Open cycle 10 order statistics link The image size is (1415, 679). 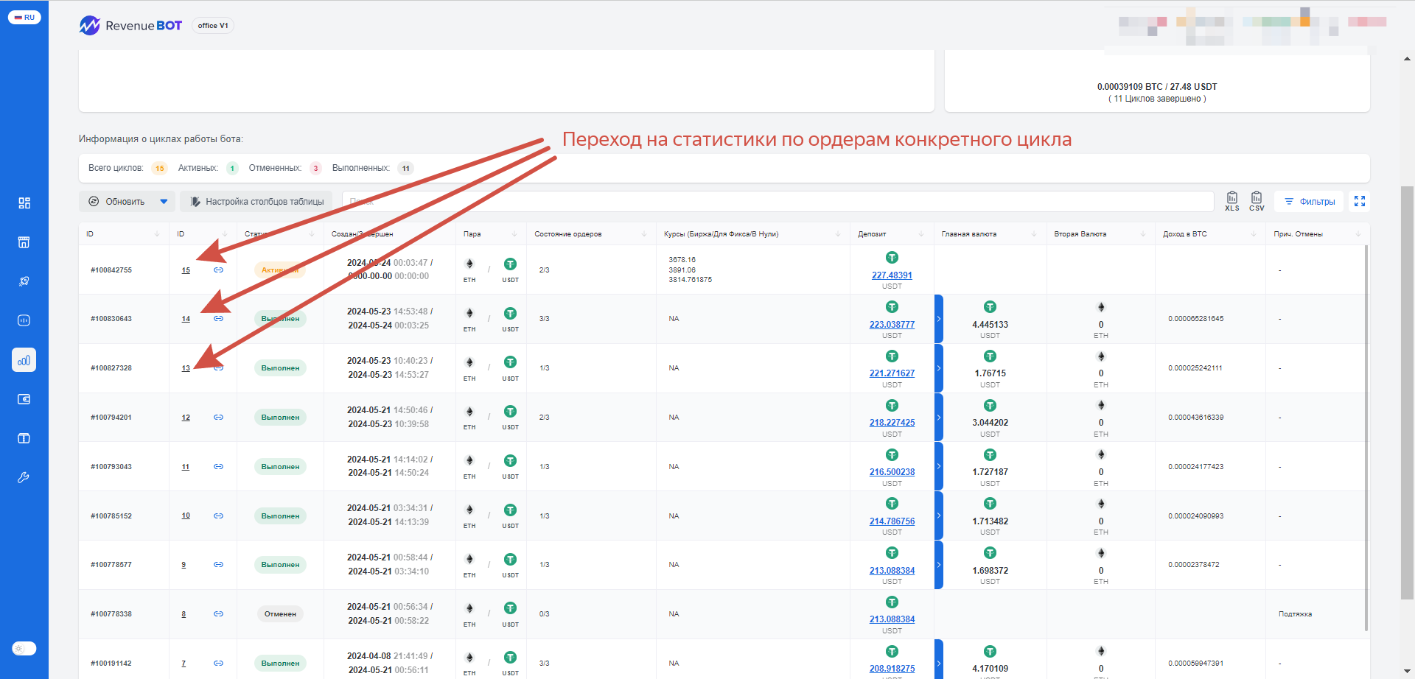tap(186, 516)
